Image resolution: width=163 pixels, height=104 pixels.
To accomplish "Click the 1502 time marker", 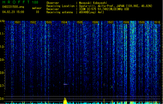I will 33,22.
